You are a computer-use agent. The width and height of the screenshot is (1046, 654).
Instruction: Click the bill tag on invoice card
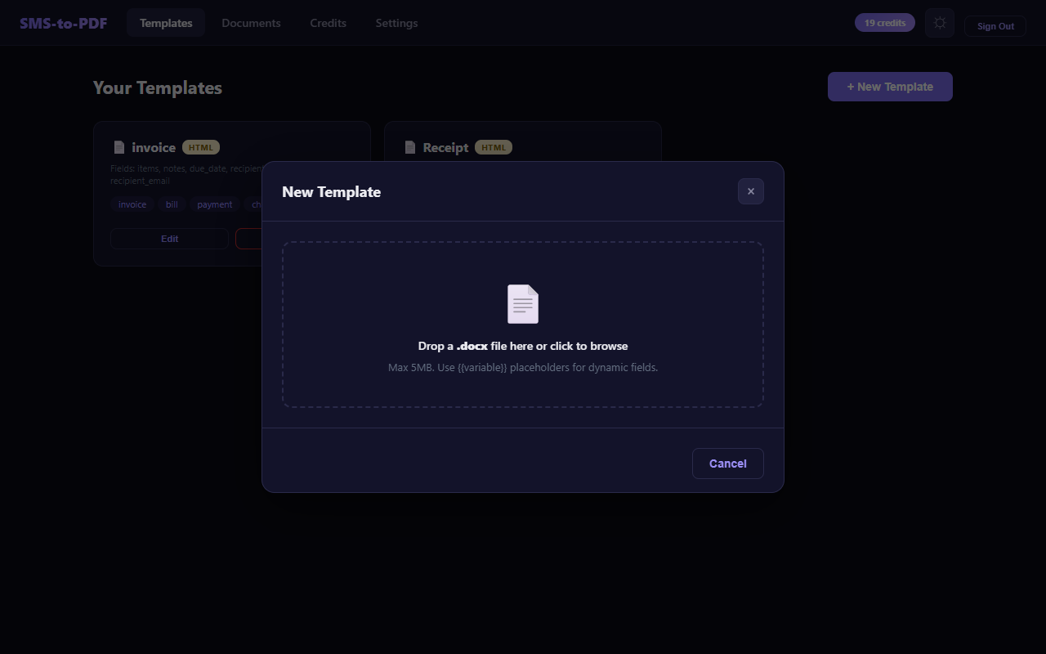pyautogui.click(x=171, y=204)
